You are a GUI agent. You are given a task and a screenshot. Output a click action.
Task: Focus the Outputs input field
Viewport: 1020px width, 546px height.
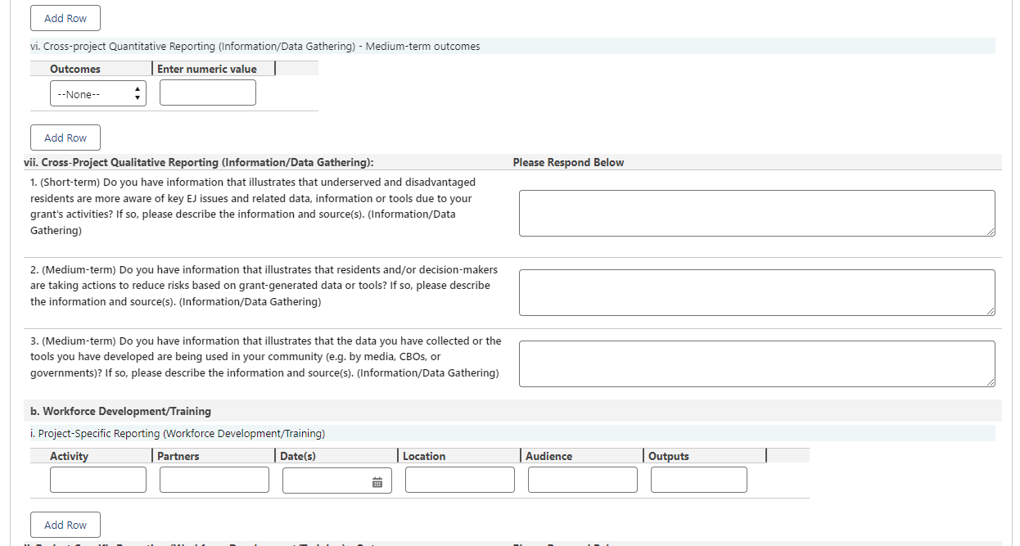[x=698, y=480]
